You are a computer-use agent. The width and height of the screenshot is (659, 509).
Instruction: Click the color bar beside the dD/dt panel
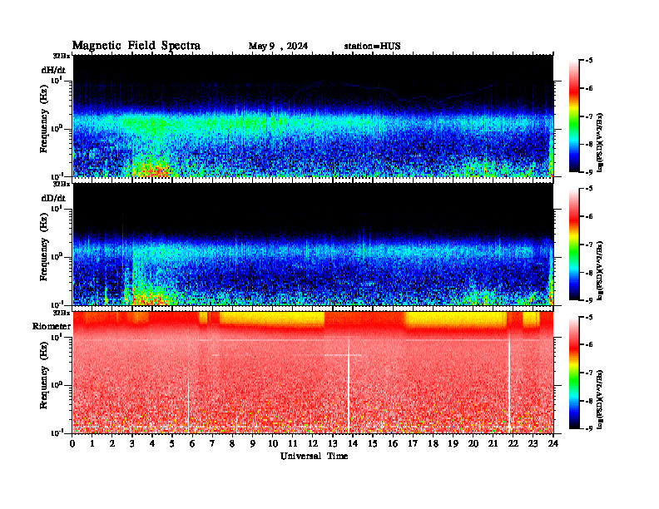573,245
